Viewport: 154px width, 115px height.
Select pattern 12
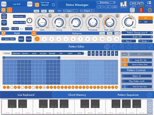116,39
